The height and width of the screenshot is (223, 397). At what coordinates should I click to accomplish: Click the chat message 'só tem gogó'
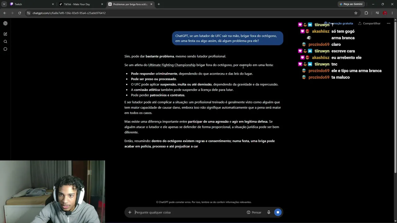tap(343, 31)
